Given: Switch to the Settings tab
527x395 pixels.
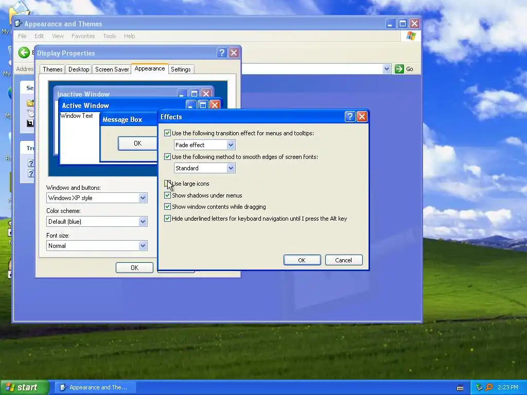Looking at the screenshot, I should 181,69.
